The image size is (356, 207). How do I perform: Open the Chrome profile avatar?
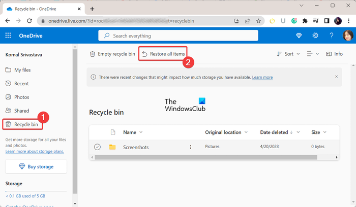coord(338,21)
